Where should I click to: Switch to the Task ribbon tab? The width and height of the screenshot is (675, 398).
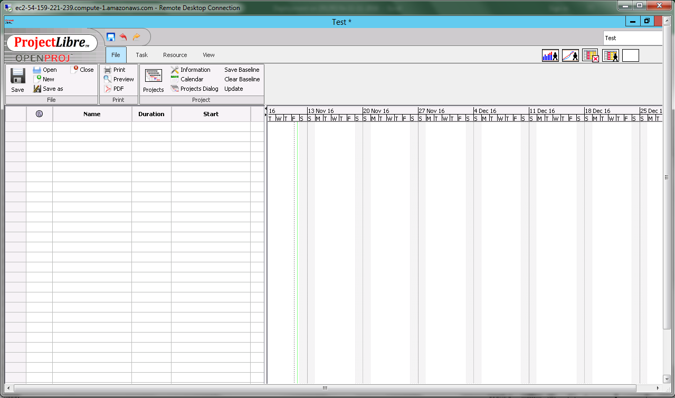pyautogui.click(x=141, y=55)
